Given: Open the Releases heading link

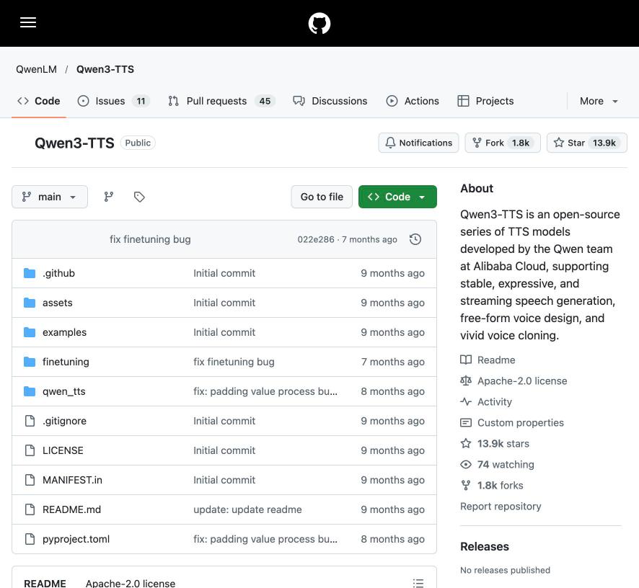Looking at the screenshot, I should [485, 546].
